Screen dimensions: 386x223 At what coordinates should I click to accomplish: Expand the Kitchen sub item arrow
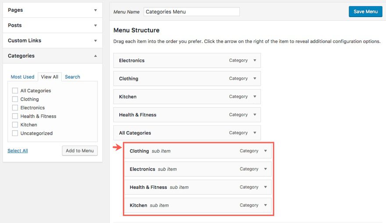(265, 205)
